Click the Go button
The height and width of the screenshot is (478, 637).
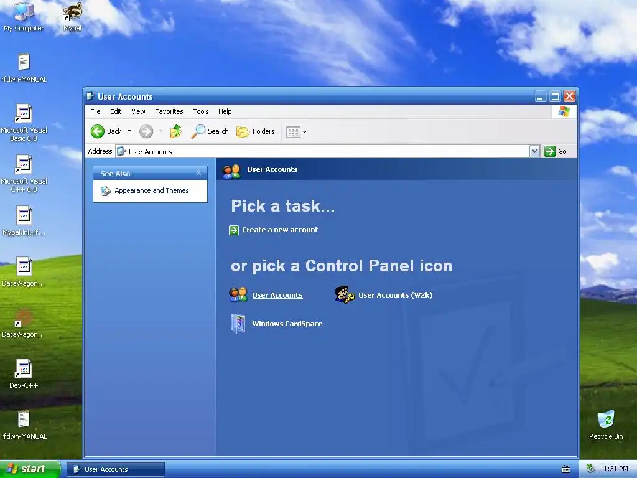click(556, 151)
